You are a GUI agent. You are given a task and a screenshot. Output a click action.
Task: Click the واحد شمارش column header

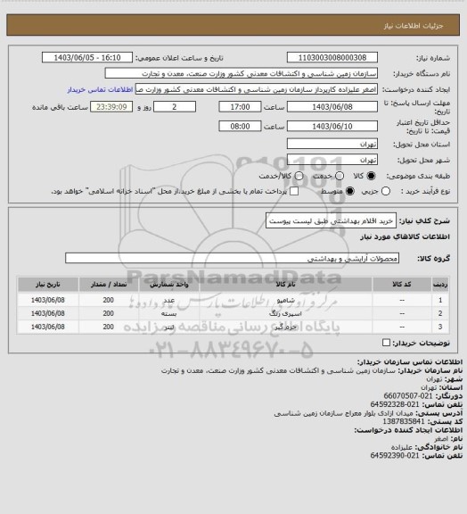[x=169, y=284]
